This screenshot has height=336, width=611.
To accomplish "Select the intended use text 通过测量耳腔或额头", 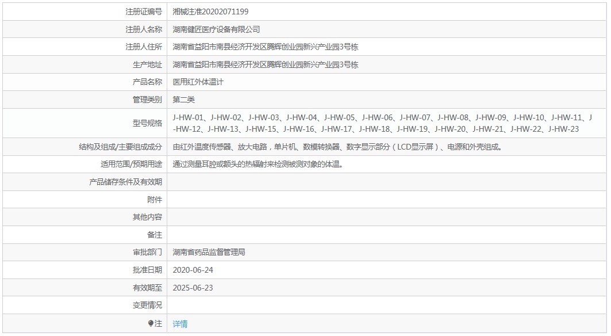I will tap(258, 165).
